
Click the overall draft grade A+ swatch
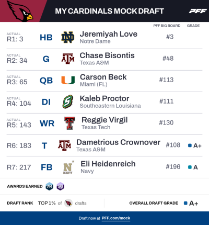click(x=185, y=203)
